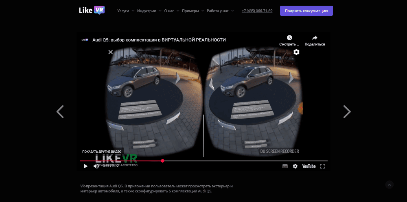Open the VR settings gear inside video

click(296, 52)
